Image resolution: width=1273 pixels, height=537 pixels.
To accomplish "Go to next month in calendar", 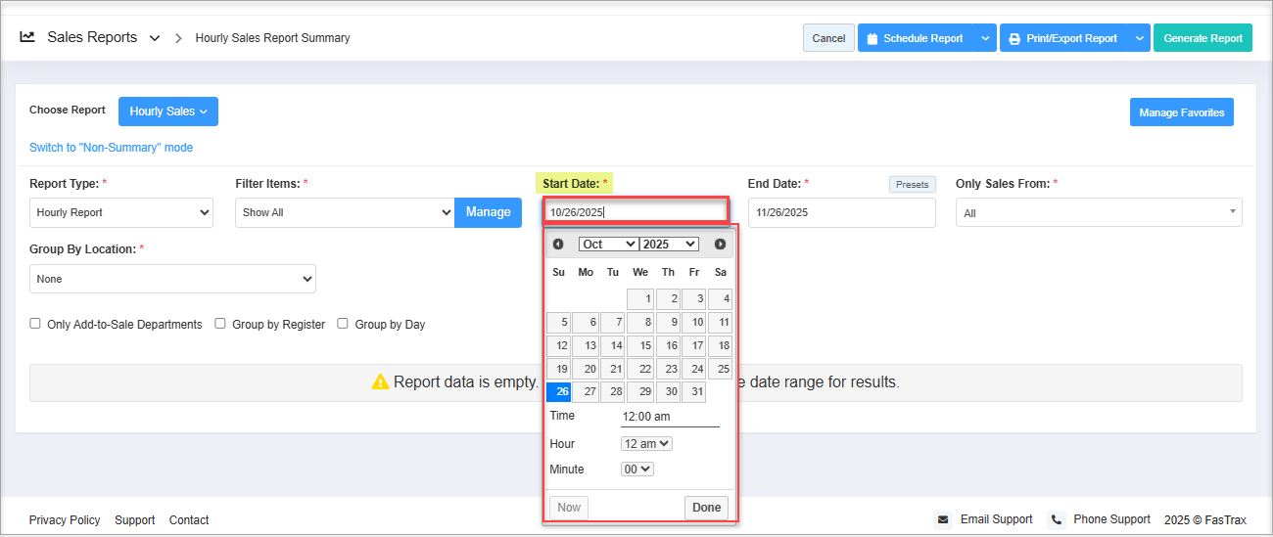I will [x=720, y=245].
